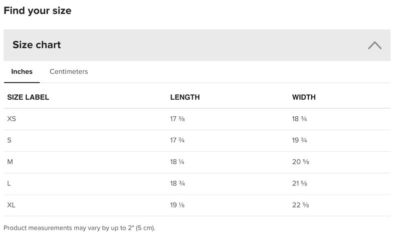Select the S size row label
The image size is (396, 239).
pos(9,140)
